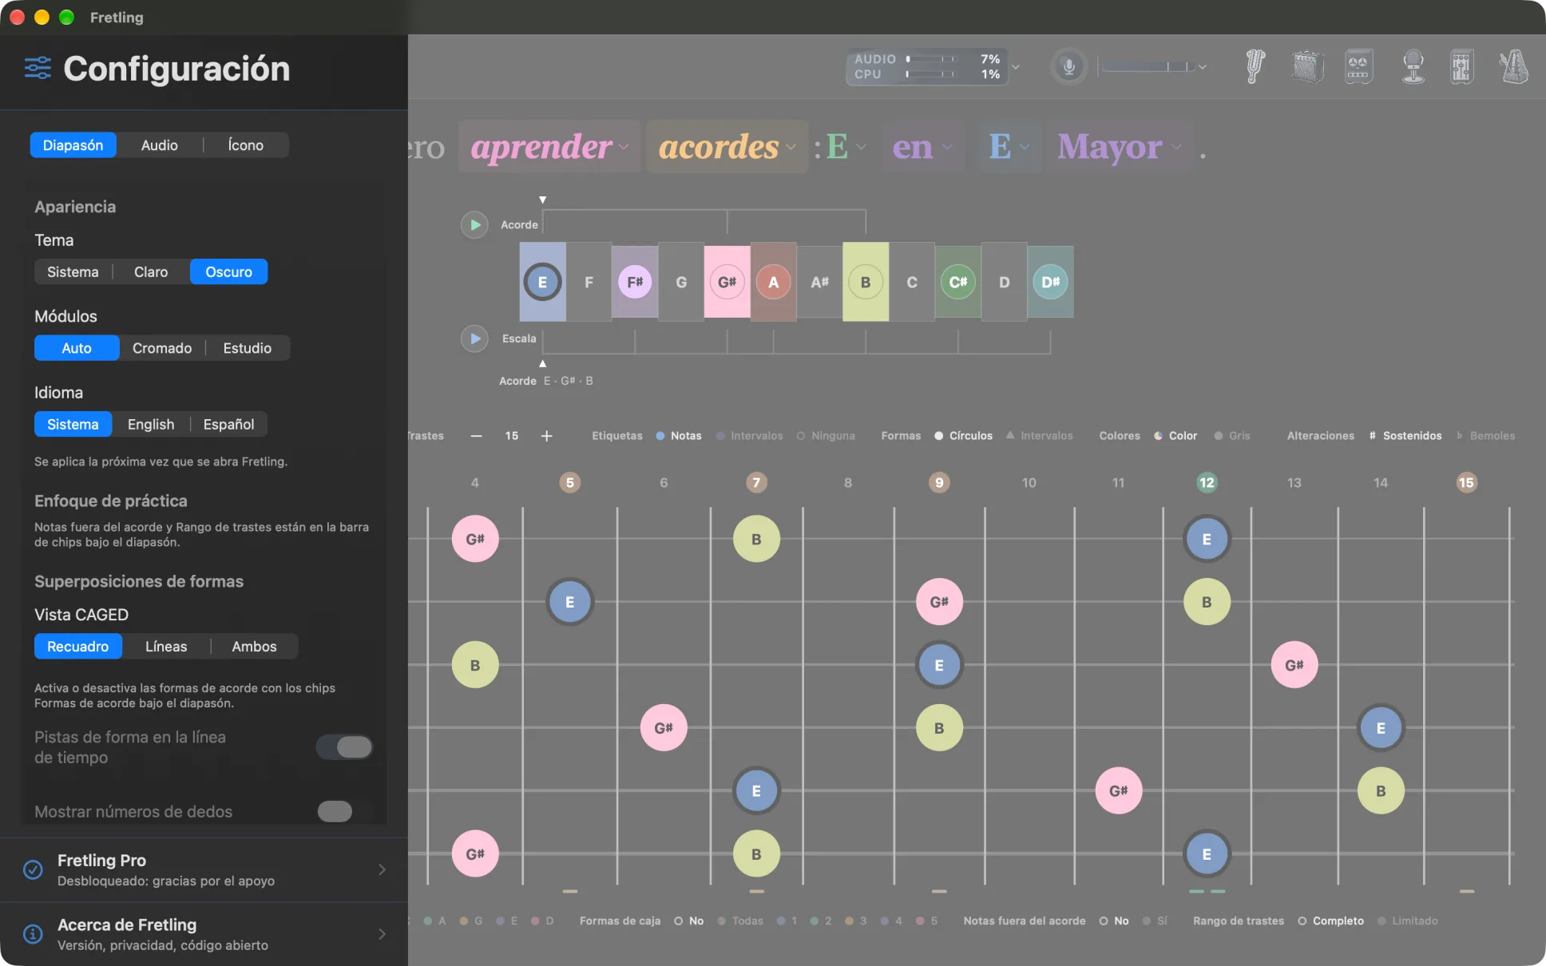Switch to the Ícono settings tab

click(x=245, y=145)
